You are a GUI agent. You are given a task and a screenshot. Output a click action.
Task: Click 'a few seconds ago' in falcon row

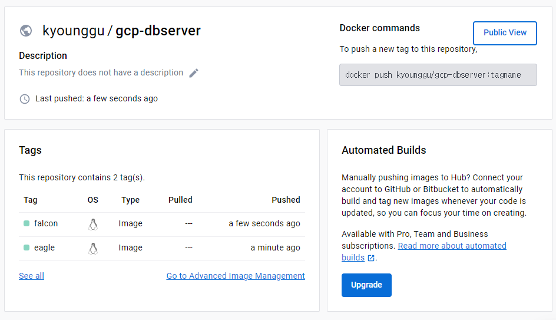[264, 223]
